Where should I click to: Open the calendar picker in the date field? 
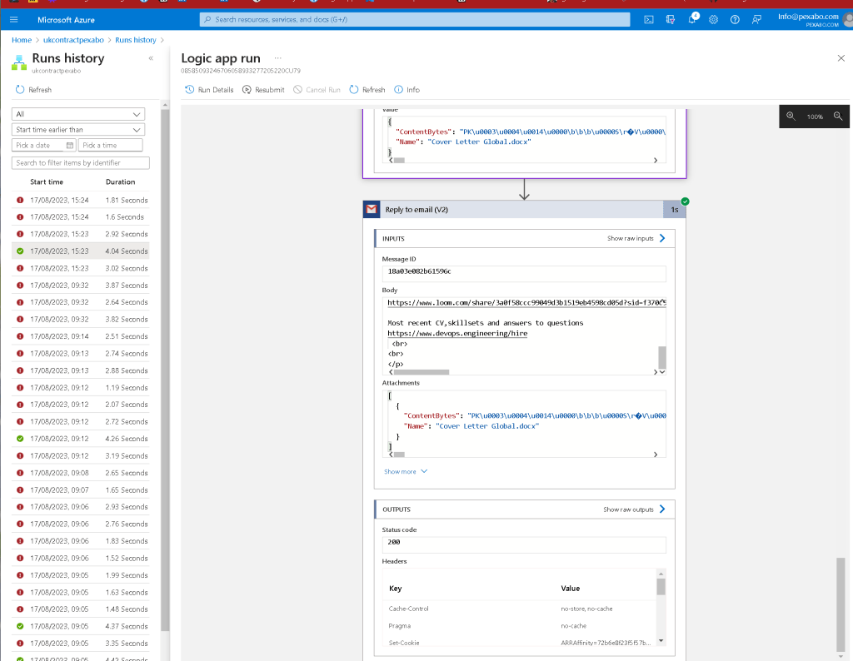click(x=70, y=145)
